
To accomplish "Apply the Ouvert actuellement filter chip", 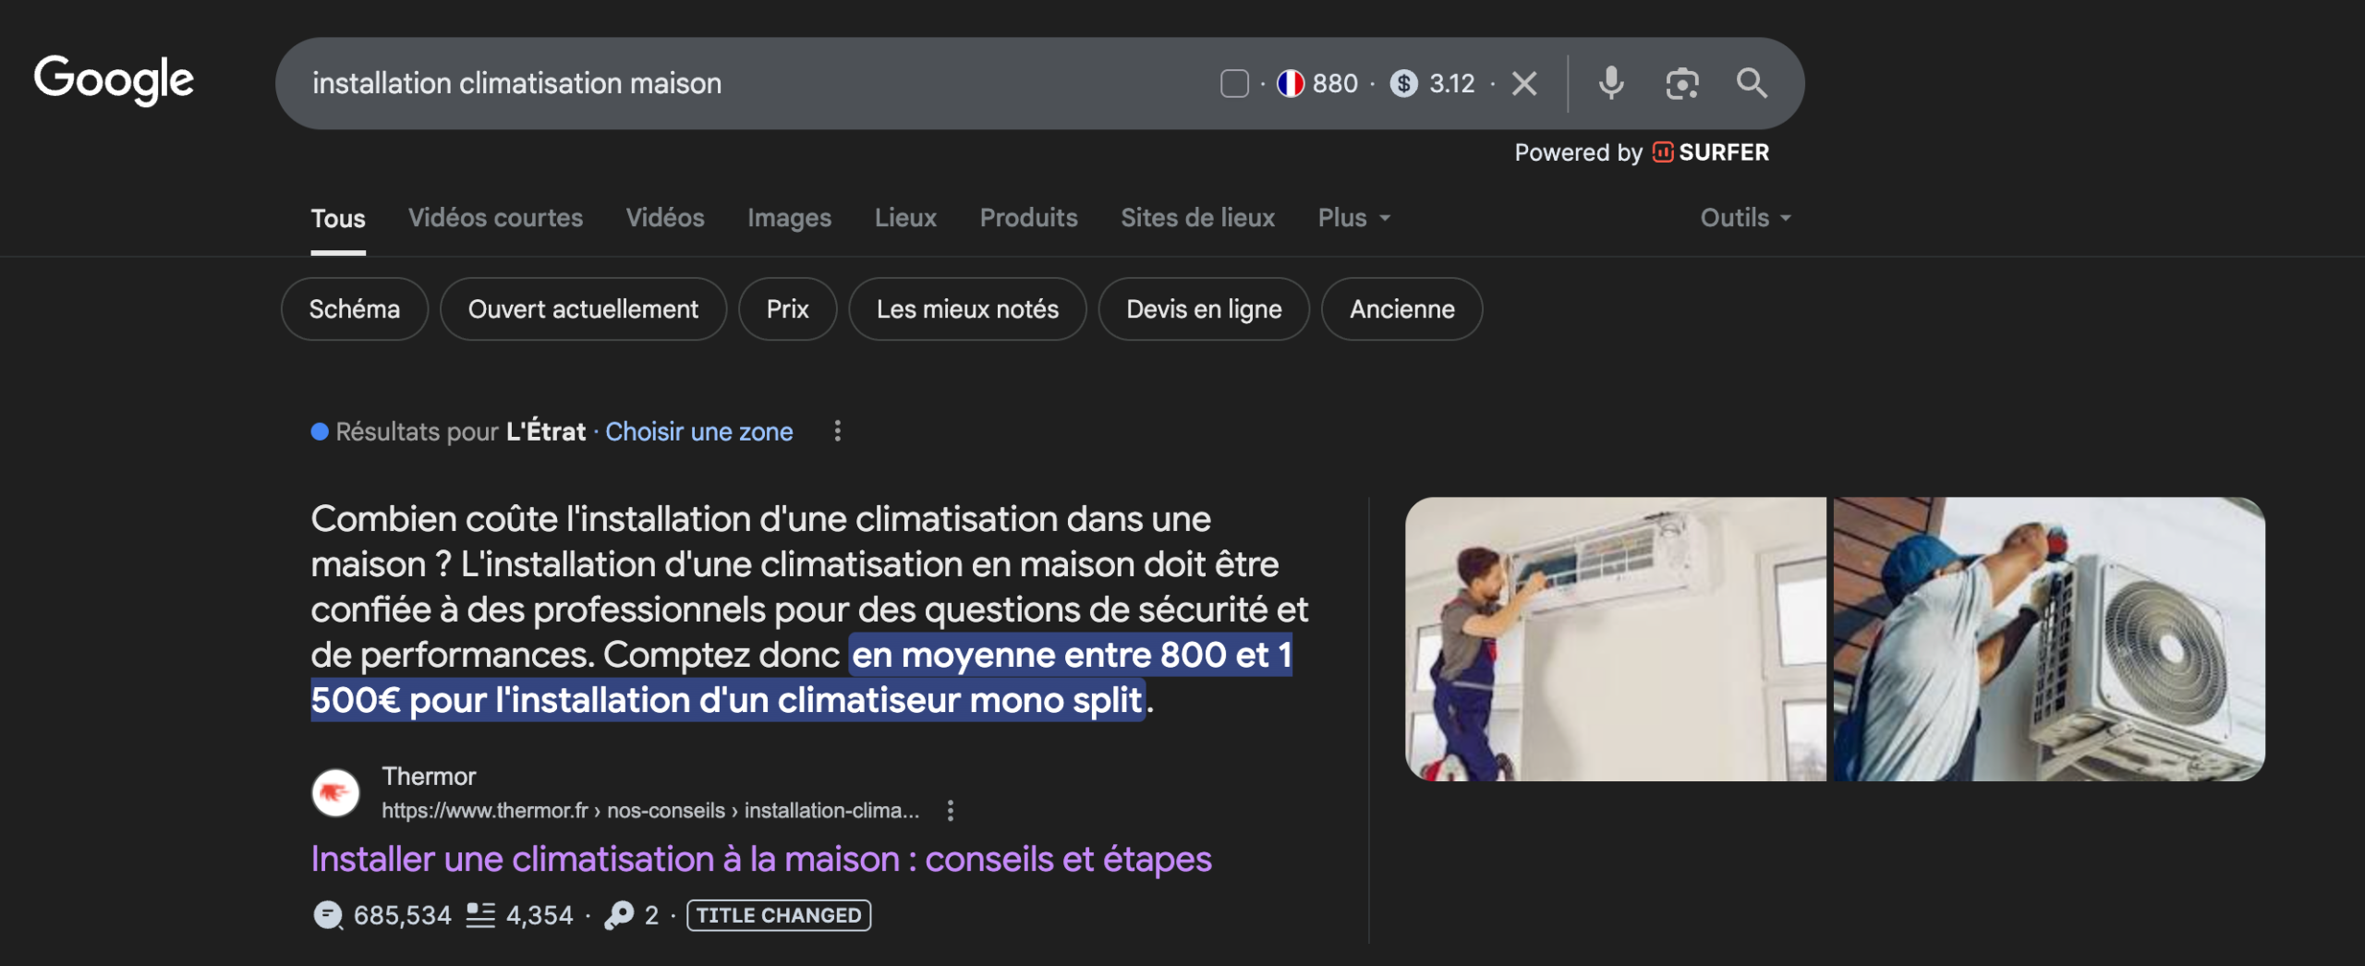I will 583,309.
